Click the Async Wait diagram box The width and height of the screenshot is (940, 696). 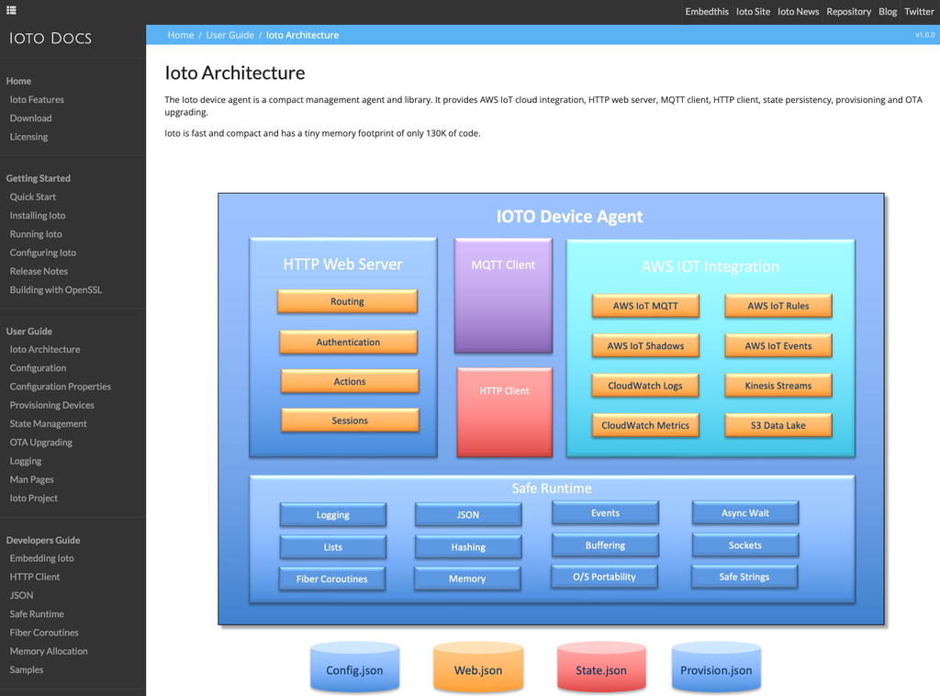[745, 513]
